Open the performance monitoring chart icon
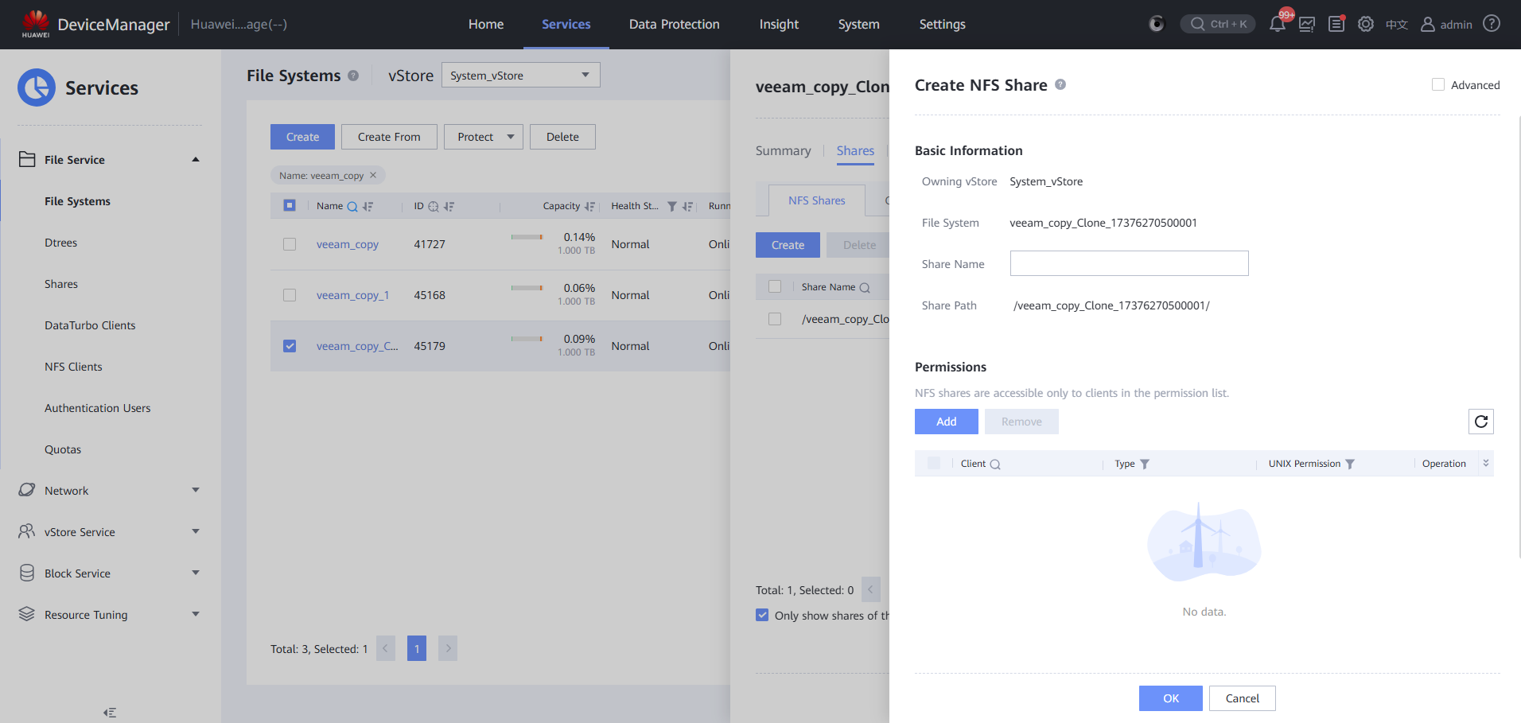The height and width of the screenshot is (723, 1521). click(x=1306, y=24)
